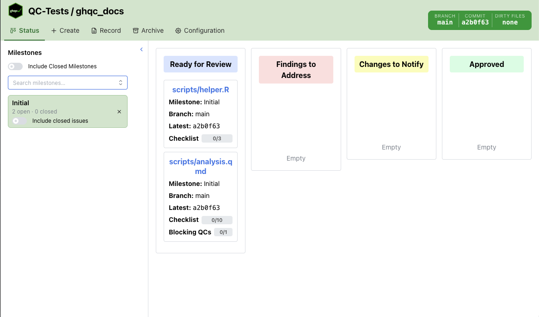Enable Include closed issues toggle
This screenshot has width=539, height=317.
pos(19,121)
